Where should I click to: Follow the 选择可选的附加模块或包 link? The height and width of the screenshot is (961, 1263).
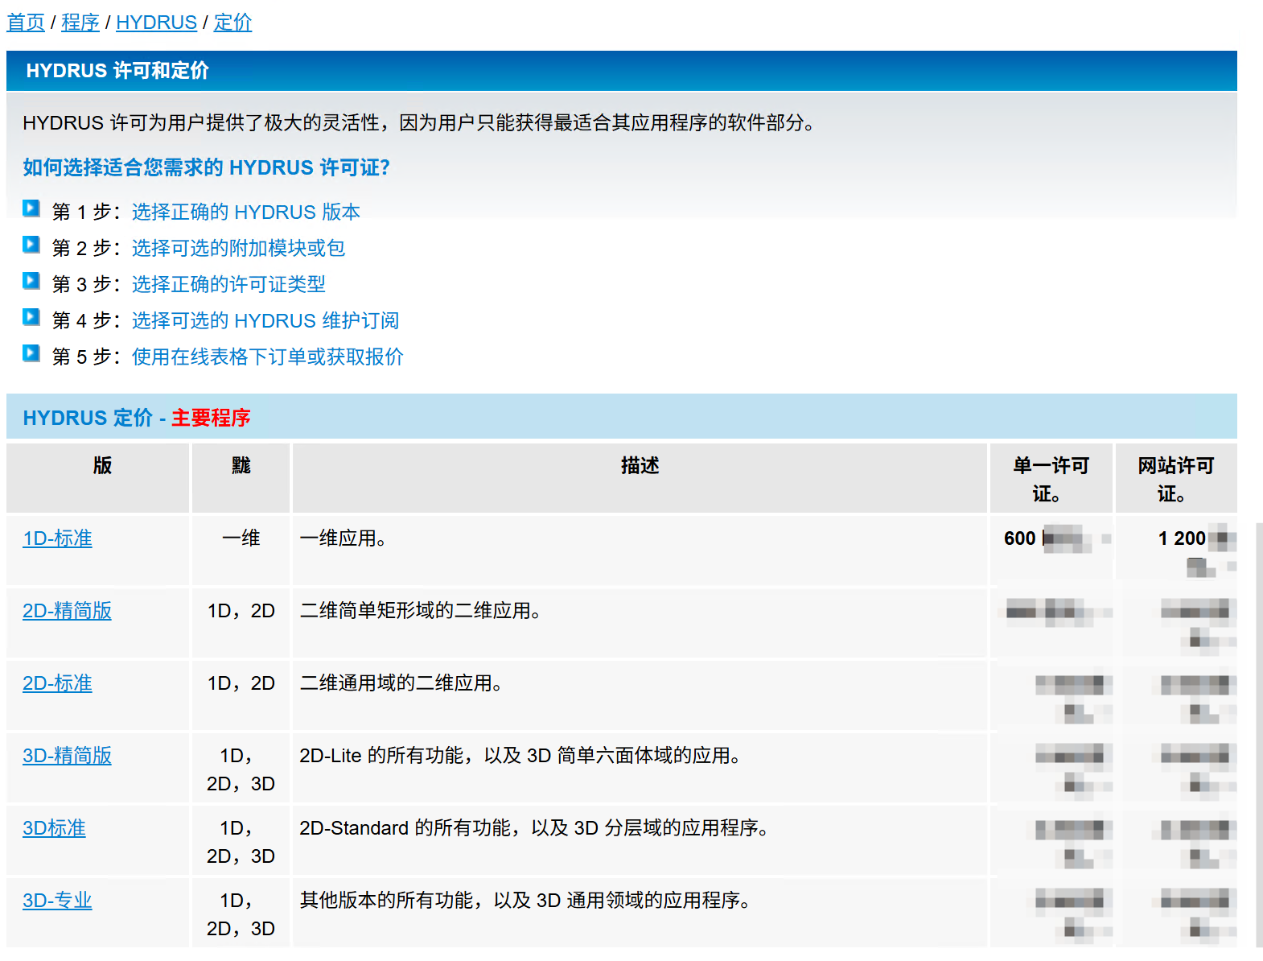pos(238,248)
